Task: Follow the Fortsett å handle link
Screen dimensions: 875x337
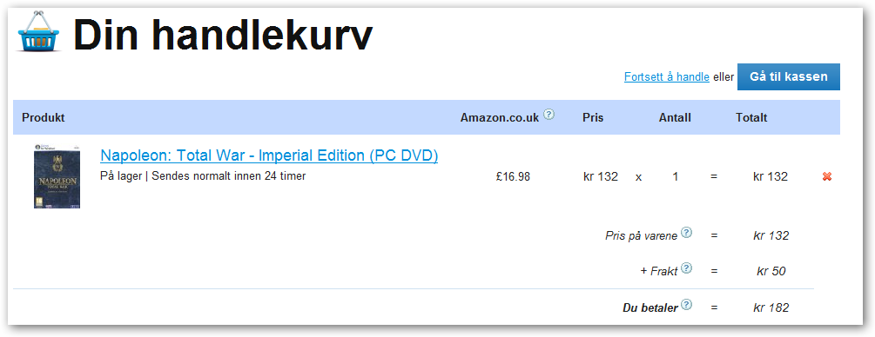Action: coord(666,77)
